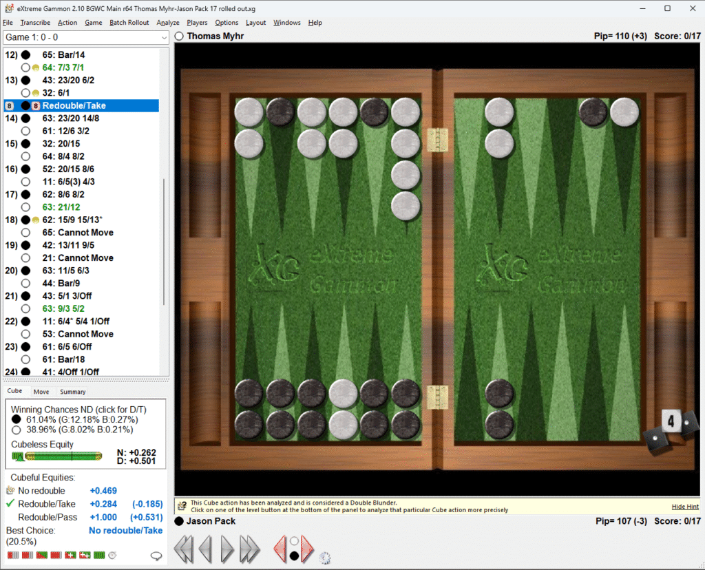Select green move 63: 21/12
The height and width of the screenshot is (570, 705).
[x=61, y=207]
